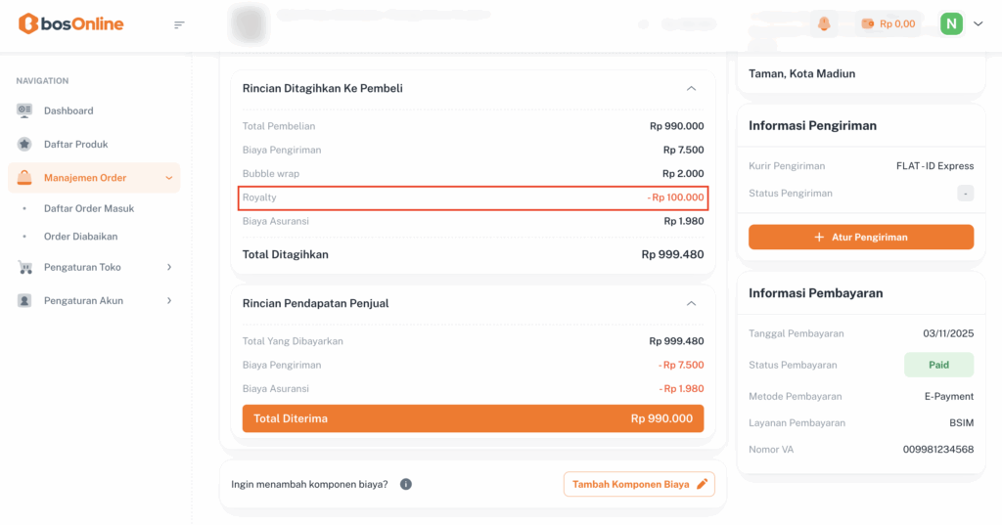
Task: Open the notification bell icon
Action: pyautogui.click(x=823, y=23)
